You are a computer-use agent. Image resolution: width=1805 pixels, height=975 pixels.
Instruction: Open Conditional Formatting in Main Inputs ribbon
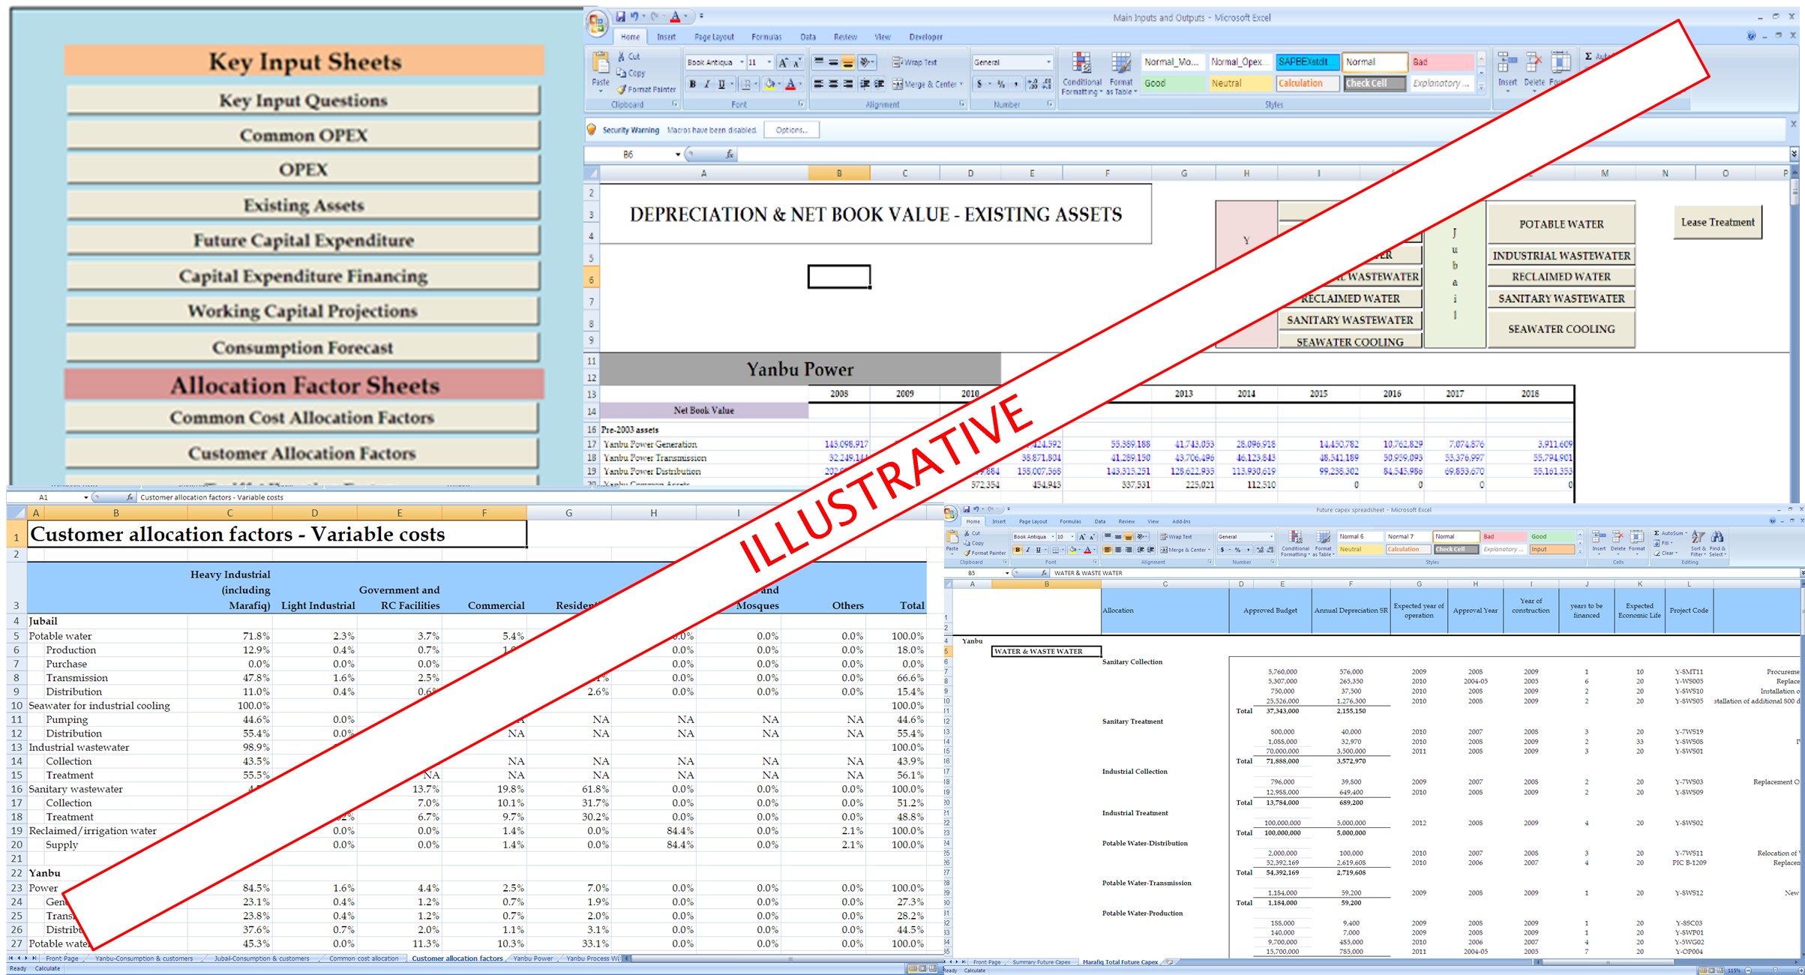click(1081, 74)
